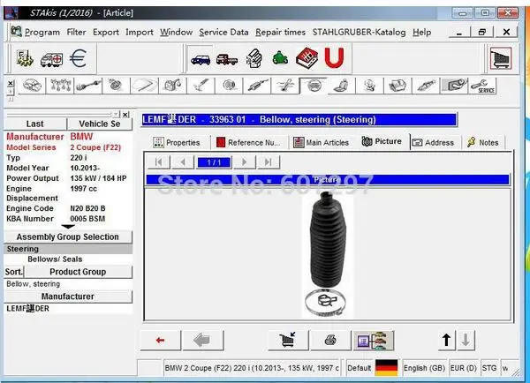
Task: Go to the previous picture
Action: click(183, 162)
